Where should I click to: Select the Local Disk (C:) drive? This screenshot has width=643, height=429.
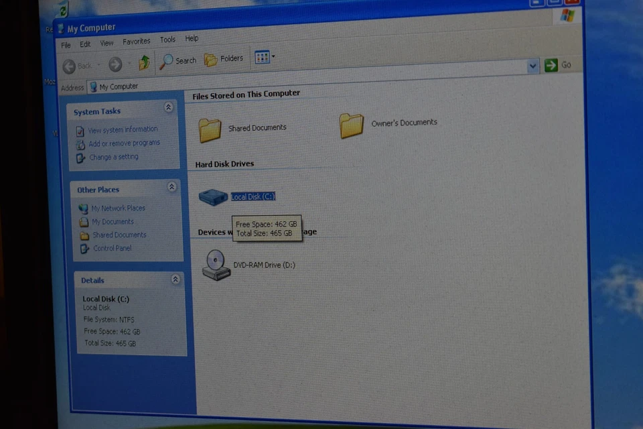212,196
